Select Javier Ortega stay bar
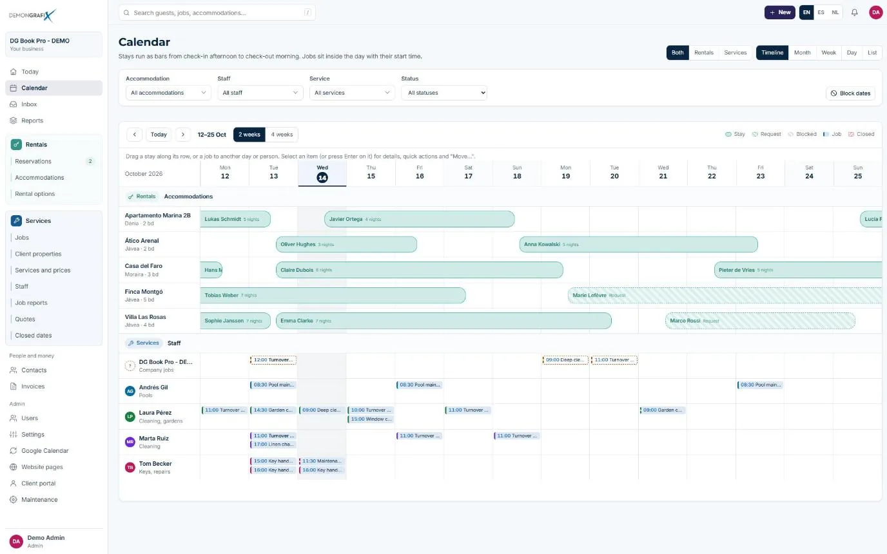The height and width of the screenshot is (554, 887). point(420,219)
